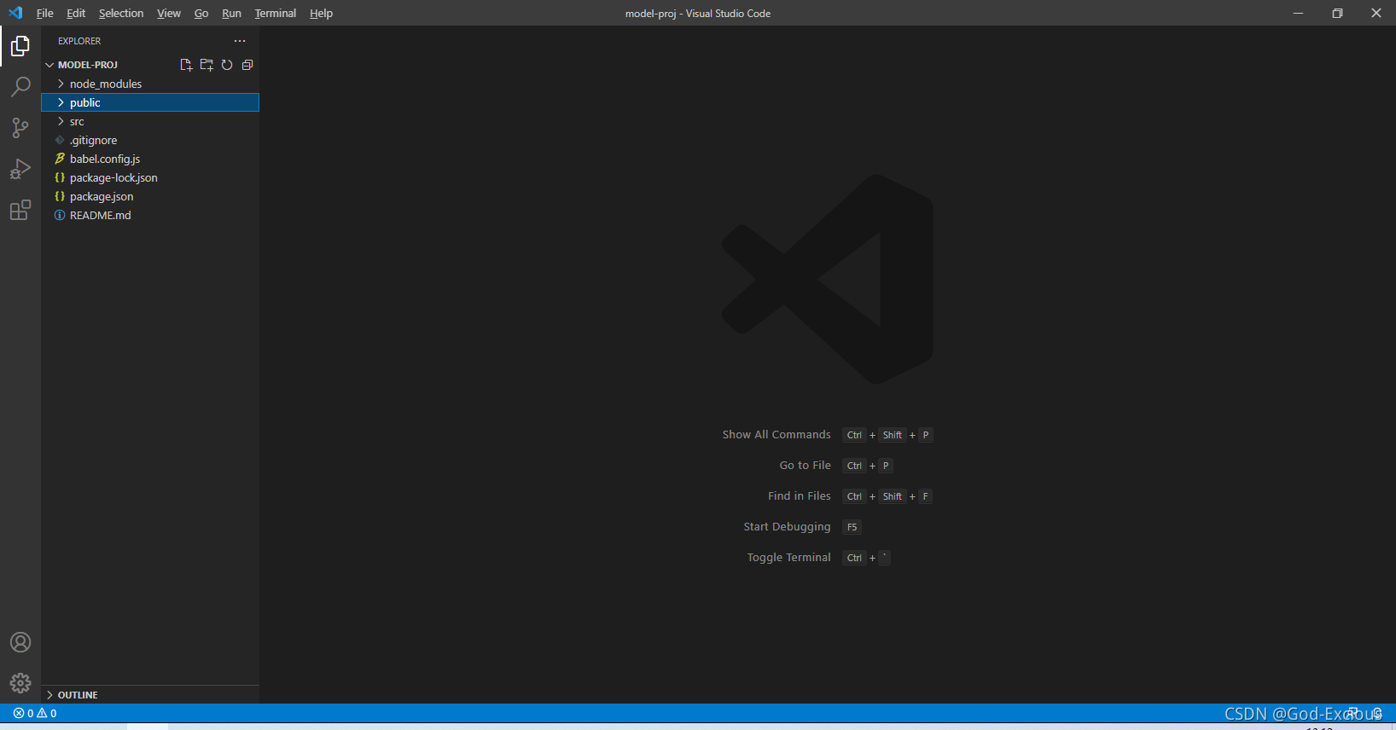
Task: Open package-lock.json file
Action: pyautogui.click(x=150, y=177)
